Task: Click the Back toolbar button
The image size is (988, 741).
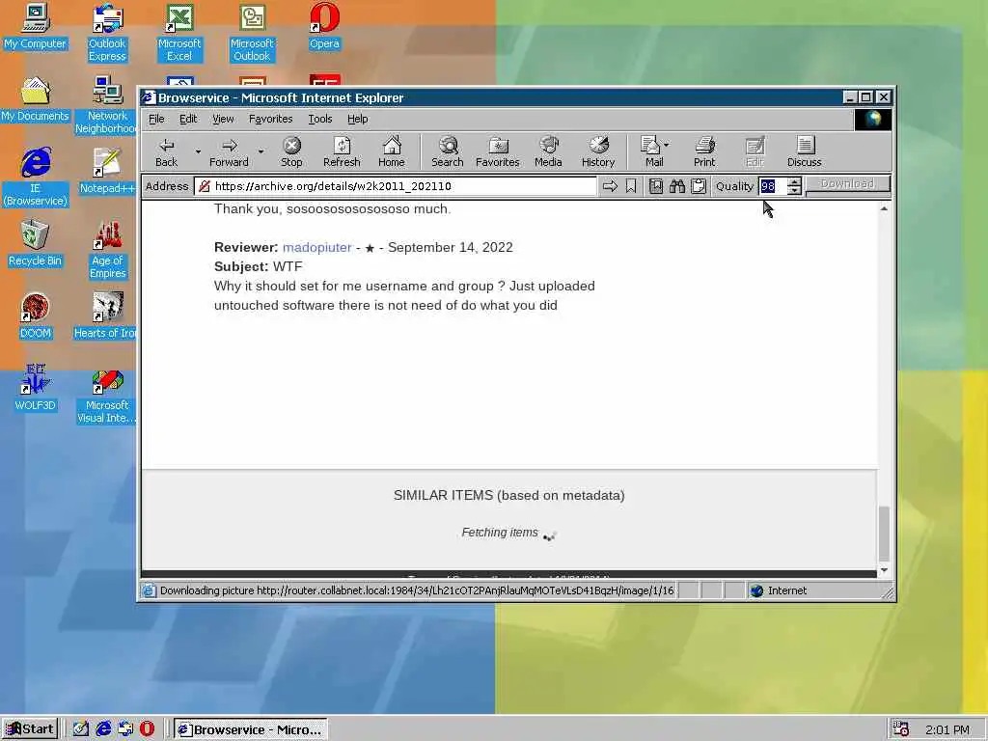Action: pos(166,152)
